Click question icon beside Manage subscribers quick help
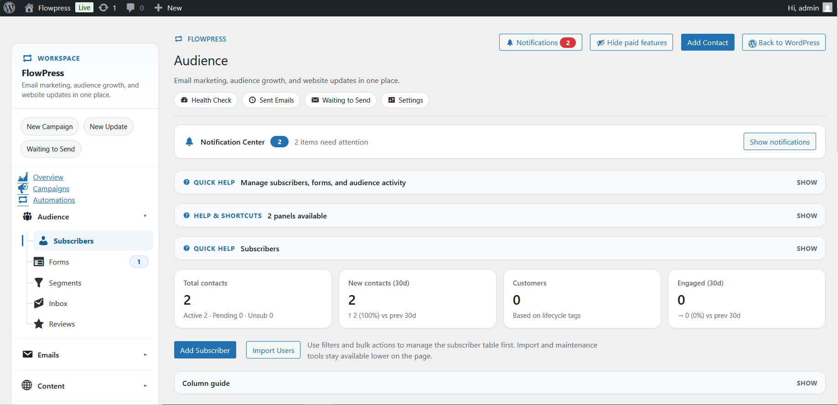 (186, 182)
